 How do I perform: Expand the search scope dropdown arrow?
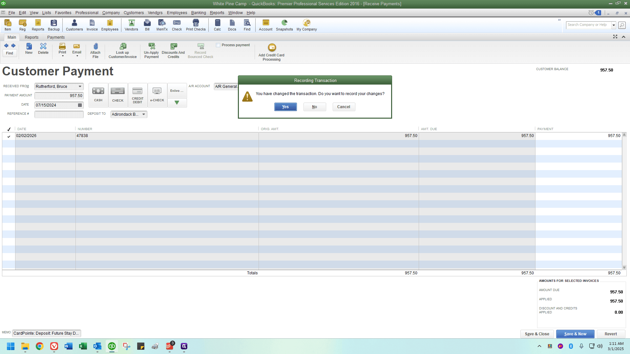pos(614,25)
